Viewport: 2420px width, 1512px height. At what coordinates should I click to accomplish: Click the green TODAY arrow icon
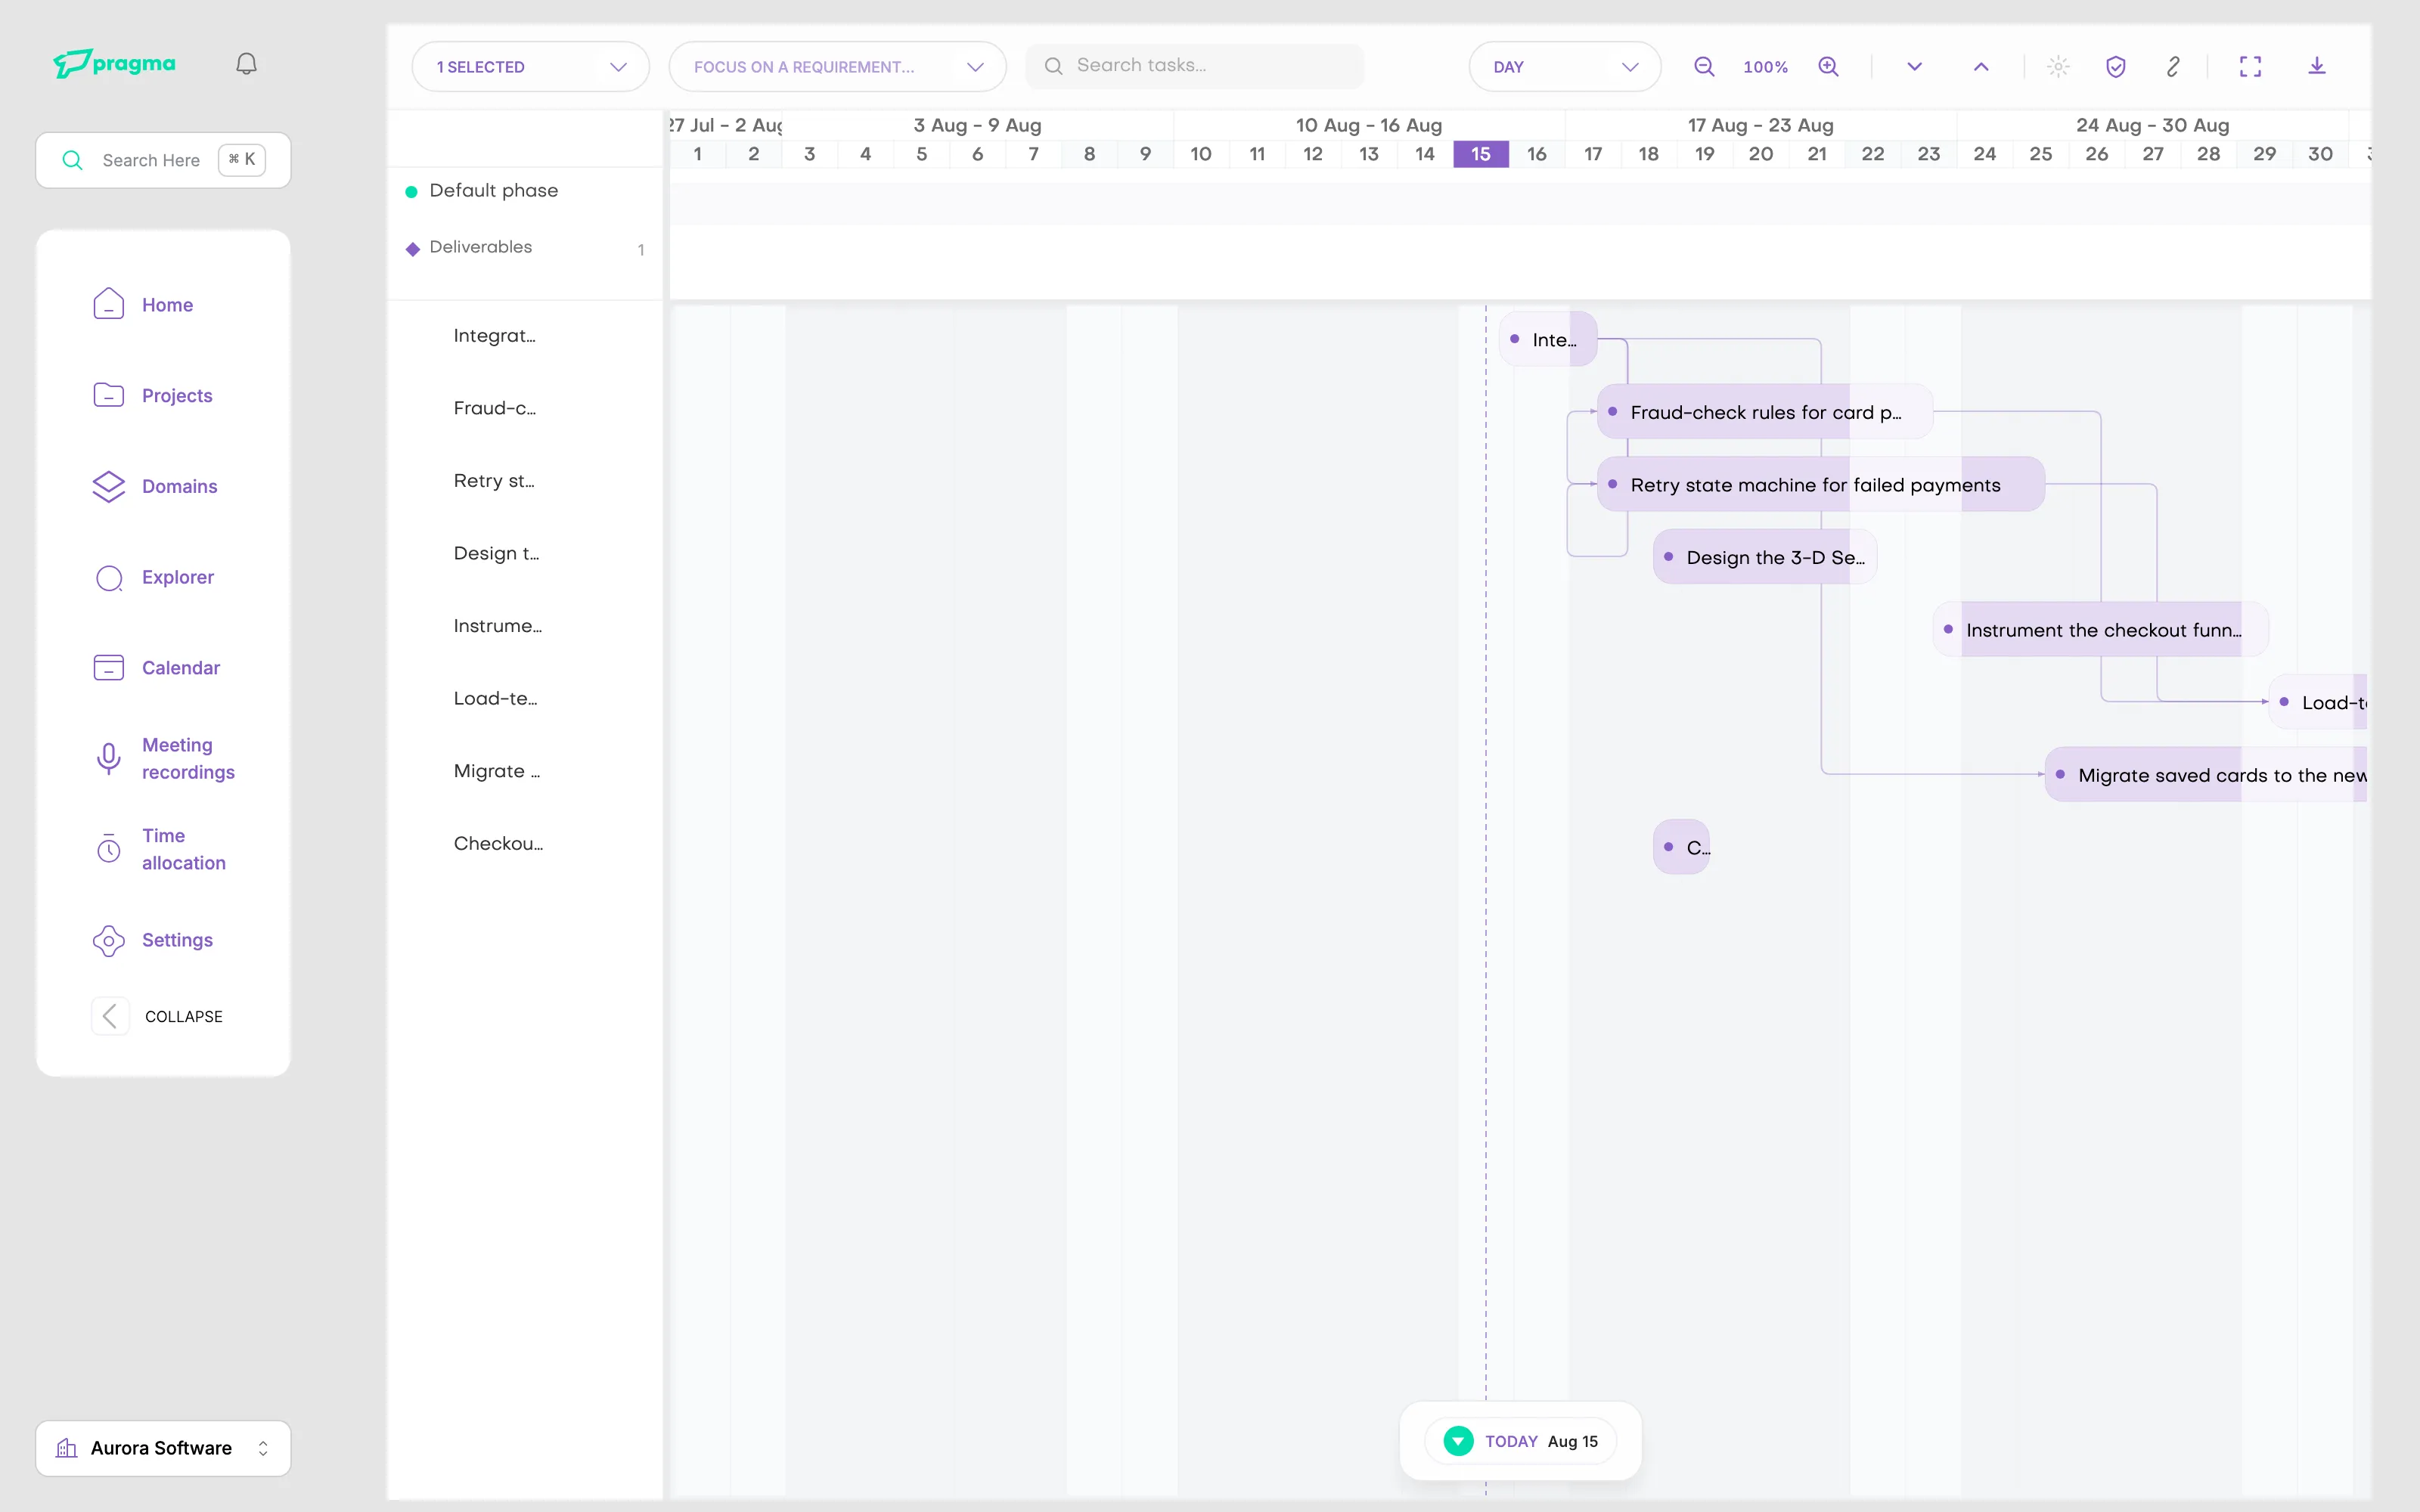point(1458,1441)
